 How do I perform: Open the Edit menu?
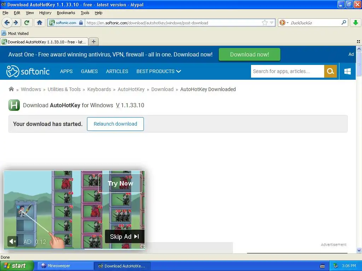pyautogui.click(x=17, y=13)
